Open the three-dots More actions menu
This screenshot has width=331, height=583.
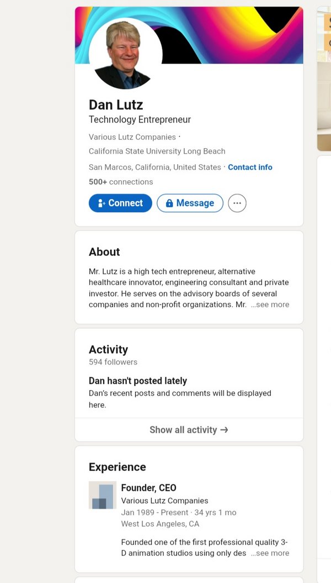(237, 203)
